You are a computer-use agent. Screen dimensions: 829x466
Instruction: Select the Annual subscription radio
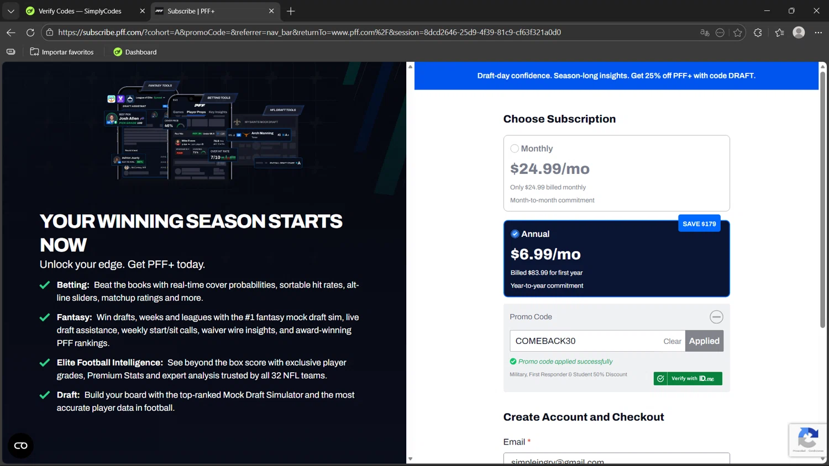[x=515, y=234]
